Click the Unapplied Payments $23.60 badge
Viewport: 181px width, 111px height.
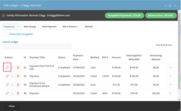[124, 15]
